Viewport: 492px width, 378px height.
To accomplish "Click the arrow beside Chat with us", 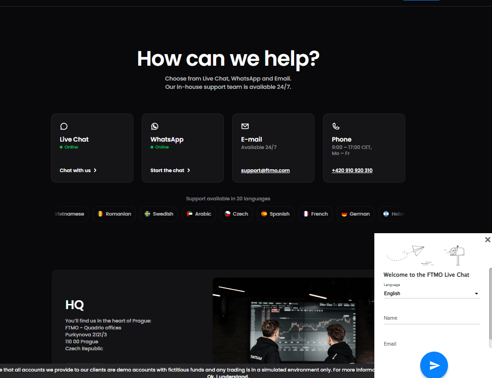I will click(x=95, y=170).
